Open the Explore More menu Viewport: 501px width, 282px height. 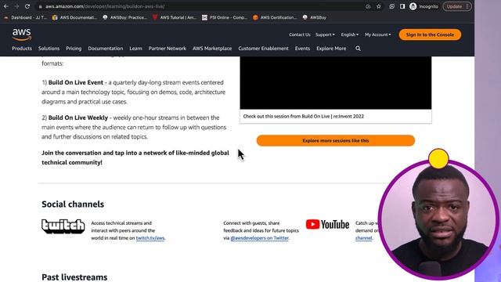[x=331, y=49]
